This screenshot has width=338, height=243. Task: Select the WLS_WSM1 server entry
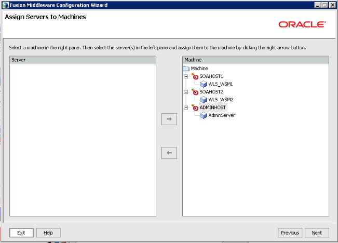coord(221,84)
